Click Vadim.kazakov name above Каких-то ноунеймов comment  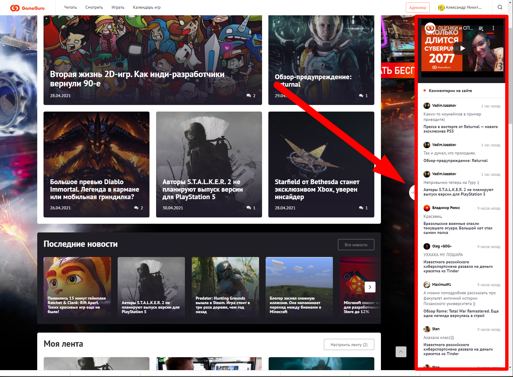[x=444, y=106]
